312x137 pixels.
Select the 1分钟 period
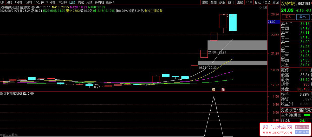coord(18,2)
